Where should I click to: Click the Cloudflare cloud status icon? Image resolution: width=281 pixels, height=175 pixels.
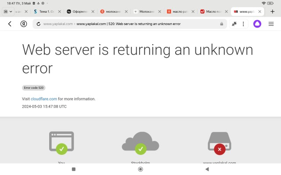(x=140, y=143)
